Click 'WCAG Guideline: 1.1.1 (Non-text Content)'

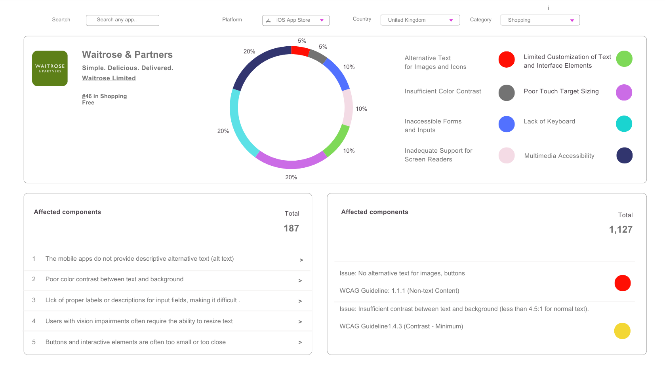click(x=399, y=291)
